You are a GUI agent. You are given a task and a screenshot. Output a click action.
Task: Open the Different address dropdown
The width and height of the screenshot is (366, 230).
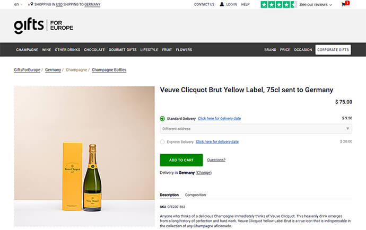pyautogui.click(x=256, y=129)
